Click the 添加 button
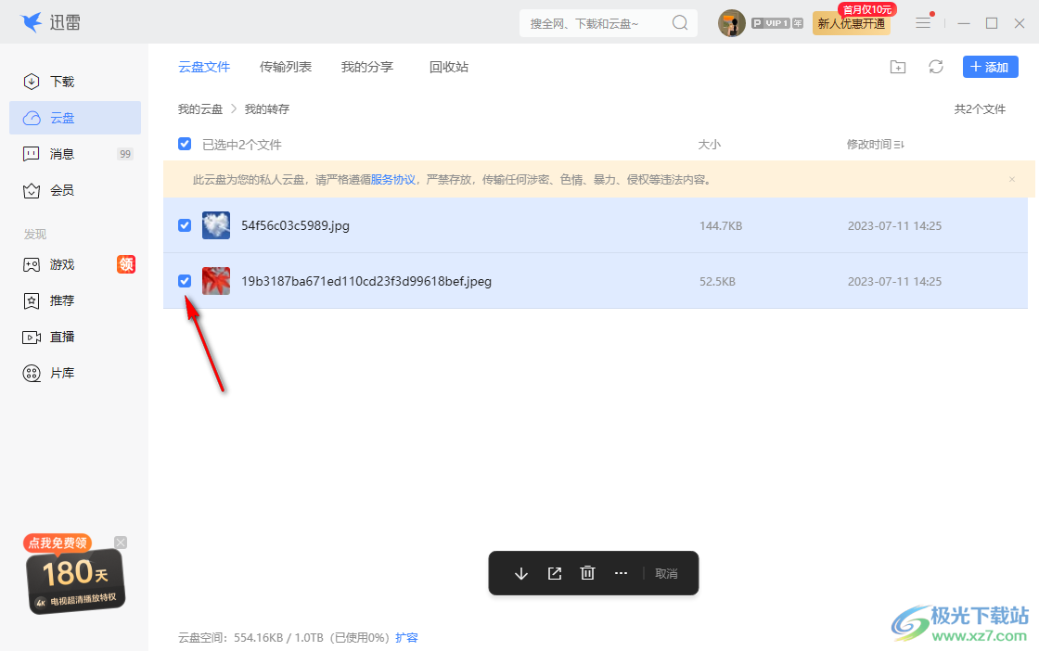This screenshot has width=1039, height=651. [990, 67]
